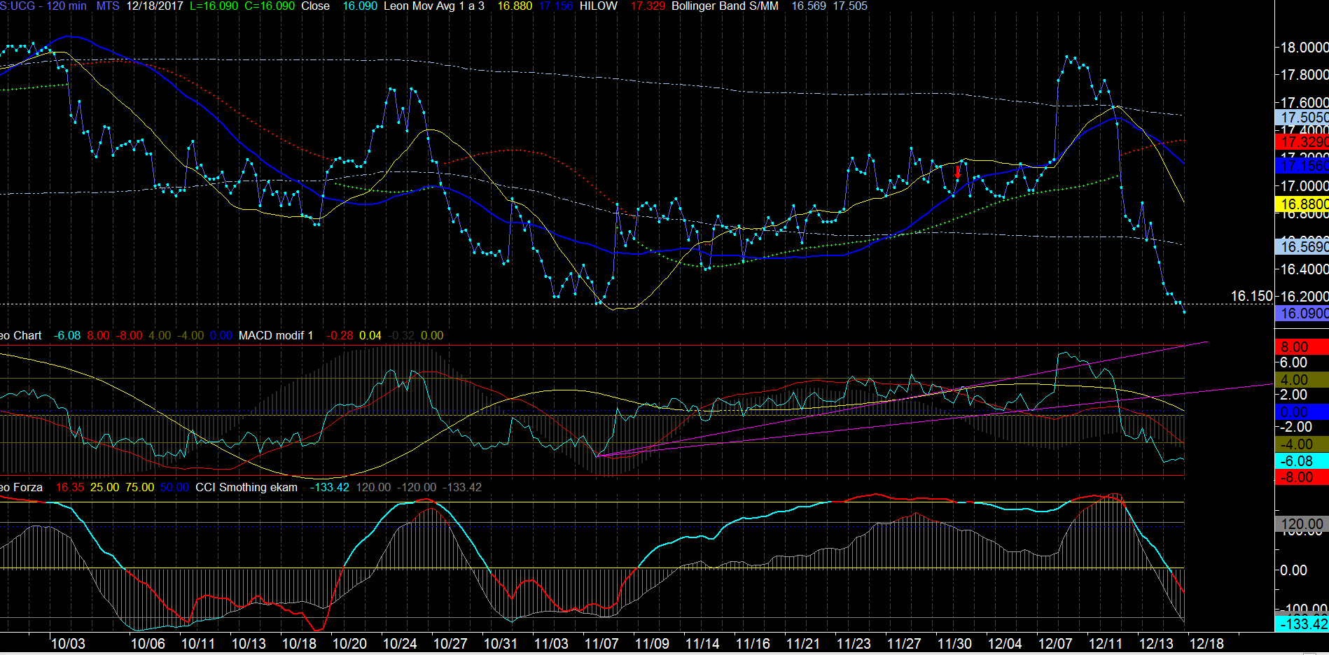The height and width of the screenshot is (655, 1329).
Task: Select the 'MTS' label in the chart header
Action: point(108,6)
